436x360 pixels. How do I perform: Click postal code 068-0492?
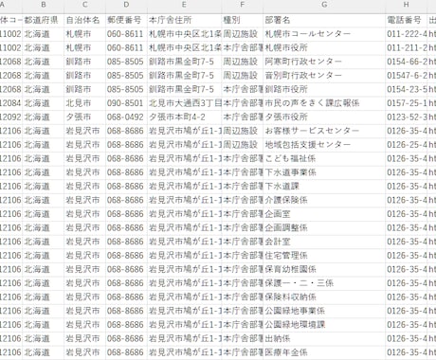pos(126,117)
